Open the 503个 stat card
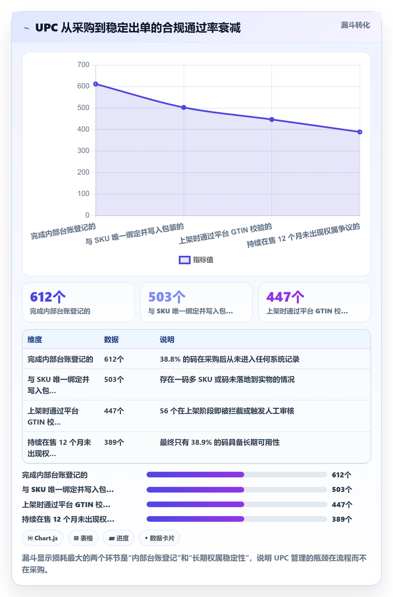393x597 pixels. (196, 302)
